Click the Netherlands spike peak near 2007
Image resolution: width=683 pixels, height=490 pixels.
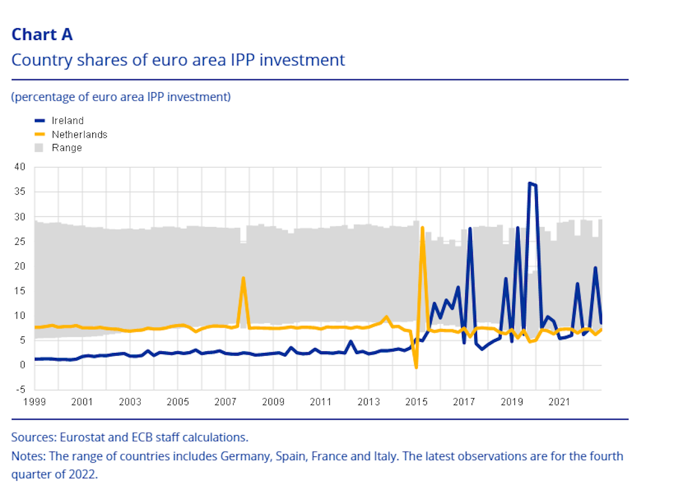tap(243, 278)
